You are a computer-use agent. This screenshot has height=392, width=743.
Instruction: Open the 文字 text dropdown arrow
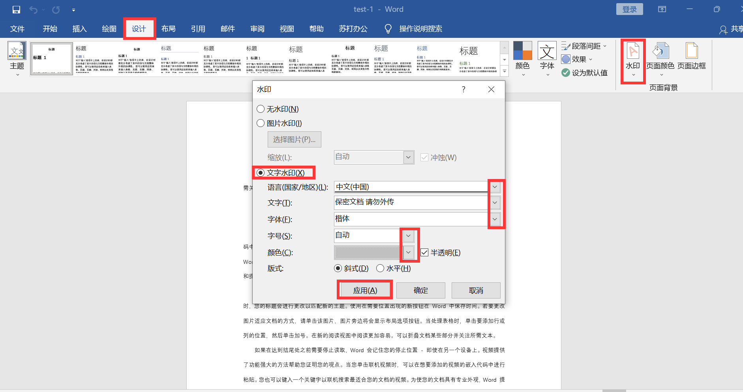click(x=495, y=203)
